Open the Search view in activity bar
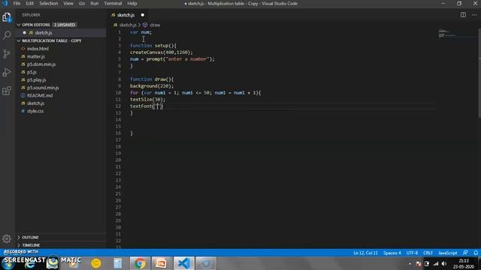 click(7, 35)
